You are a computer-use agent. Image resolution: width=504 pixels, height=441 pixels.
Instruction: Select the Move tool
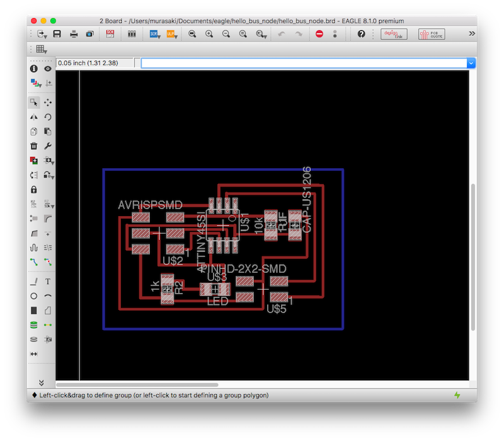(48, 103)
